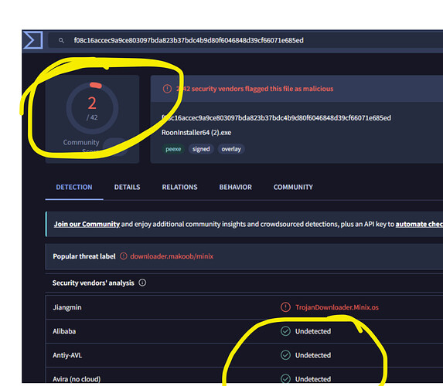443x386 pixels.
Task: Follow the Join our Community link
Action: coord(87,224)
